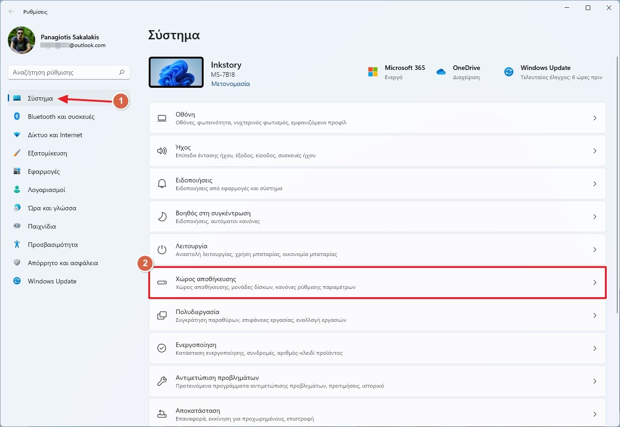Image resolution: width=620 pixels, height=427 pixels.
Task: Select the Ήχος speaker icon
Action: click(162, 151)
